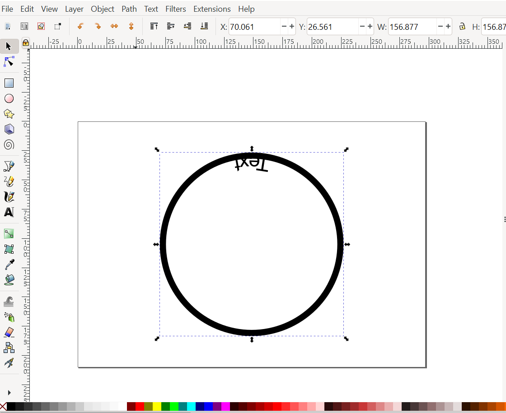
Task: Activate the Text tool
Action: tap(9, 212)
